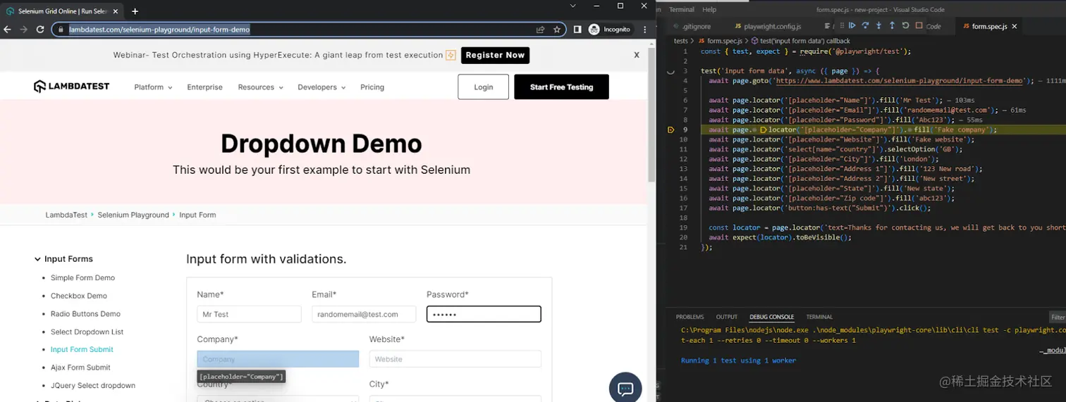This screenshot has width=1066, height=402.
Task: Open the Incognito profile indicator
Action: coord(610,30)
